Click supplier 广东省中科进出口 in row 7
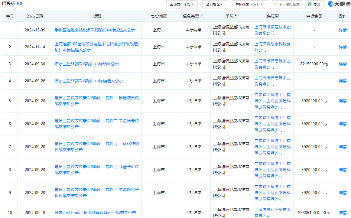This screenshot has width=351, height=218. tap(272, 147)
